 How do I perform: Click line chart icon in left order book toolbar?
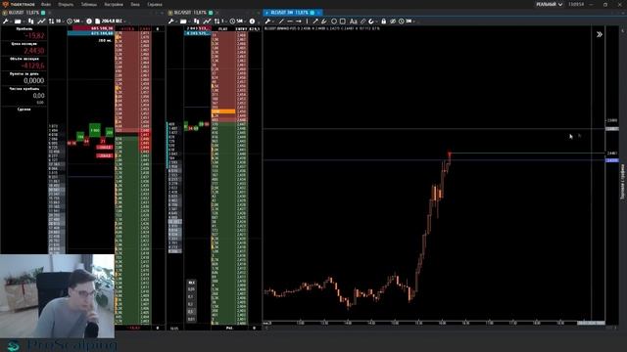[41, 22]
